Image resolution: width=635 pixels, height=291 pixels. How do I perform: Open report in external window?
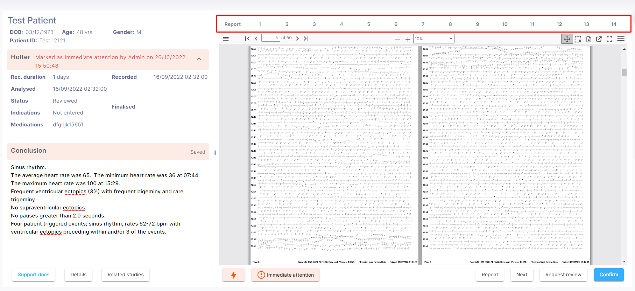coord(599,39)
